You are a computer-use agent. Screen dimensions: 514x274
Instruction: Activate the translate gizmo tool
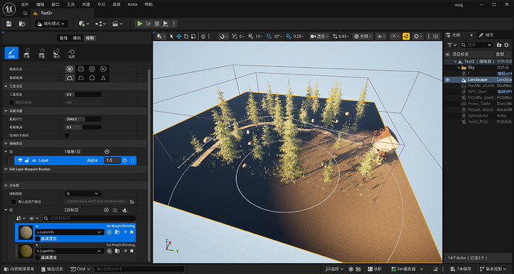(x=179, y=36)
